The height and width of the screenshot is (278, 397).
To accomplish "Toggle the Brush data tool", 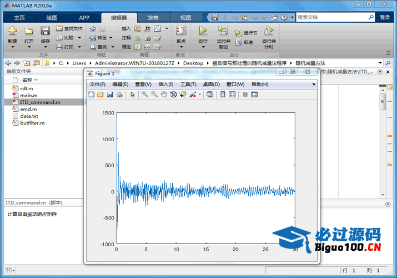I will tap(193, 95).
